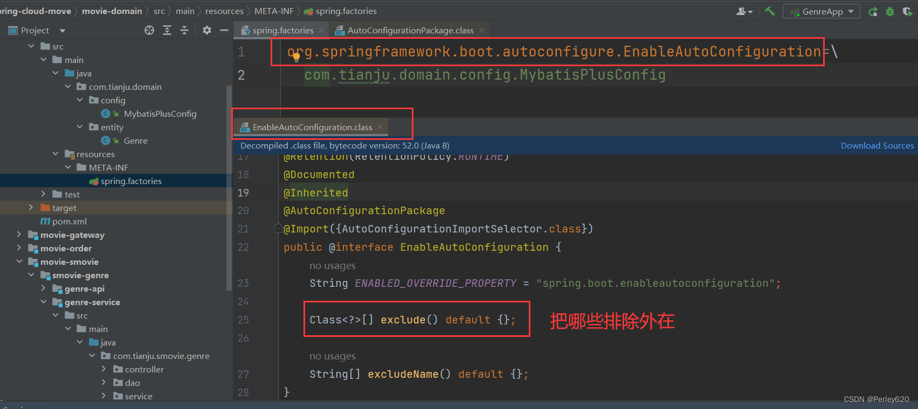Expand the dao package
Screen dimensions: 918x409
pyautogui.click(x=103, y=383)
